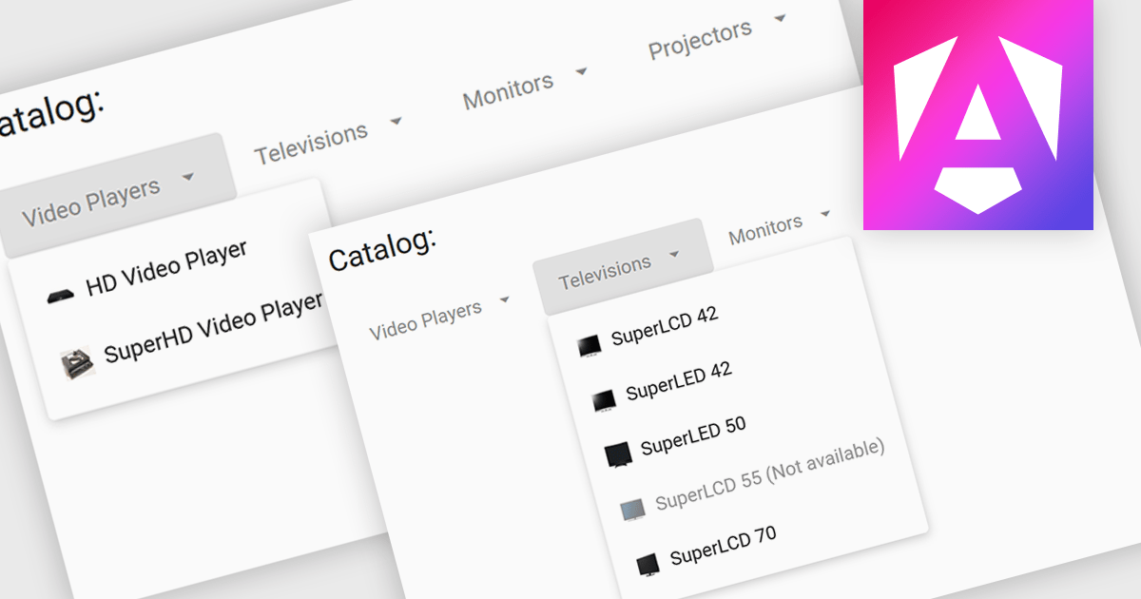This screenshot has width=1141, height=599.
Task: Open the front Video Players menu
Action: (x=425, y=319)
